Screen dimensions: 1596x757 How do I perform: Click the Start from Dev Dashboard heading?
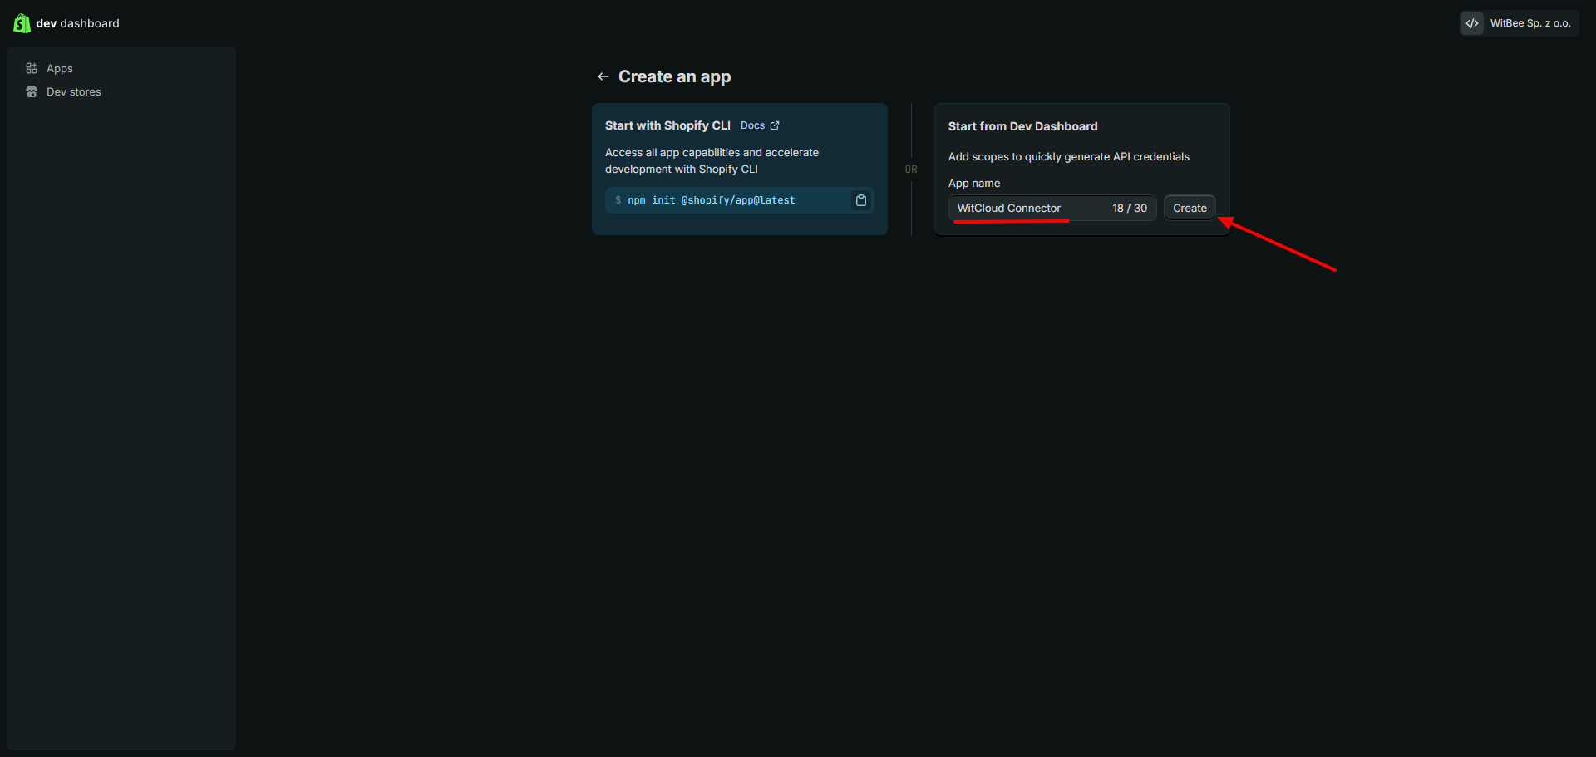click(1022, 126)
